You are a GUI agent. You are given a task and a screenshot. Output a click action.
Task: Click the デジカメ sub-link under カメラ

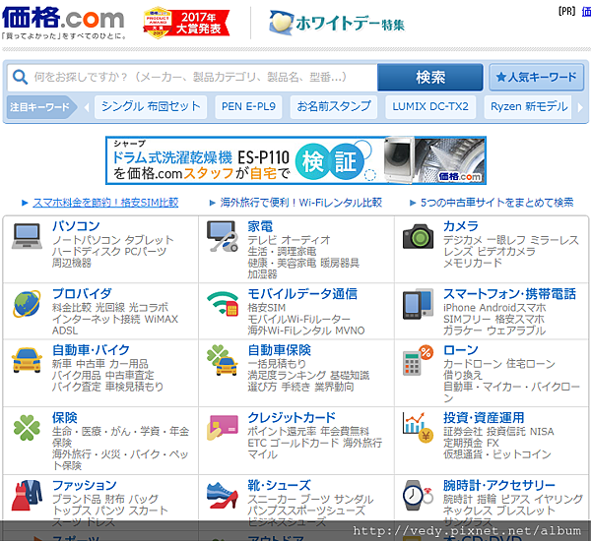click(x=463, y=240)
